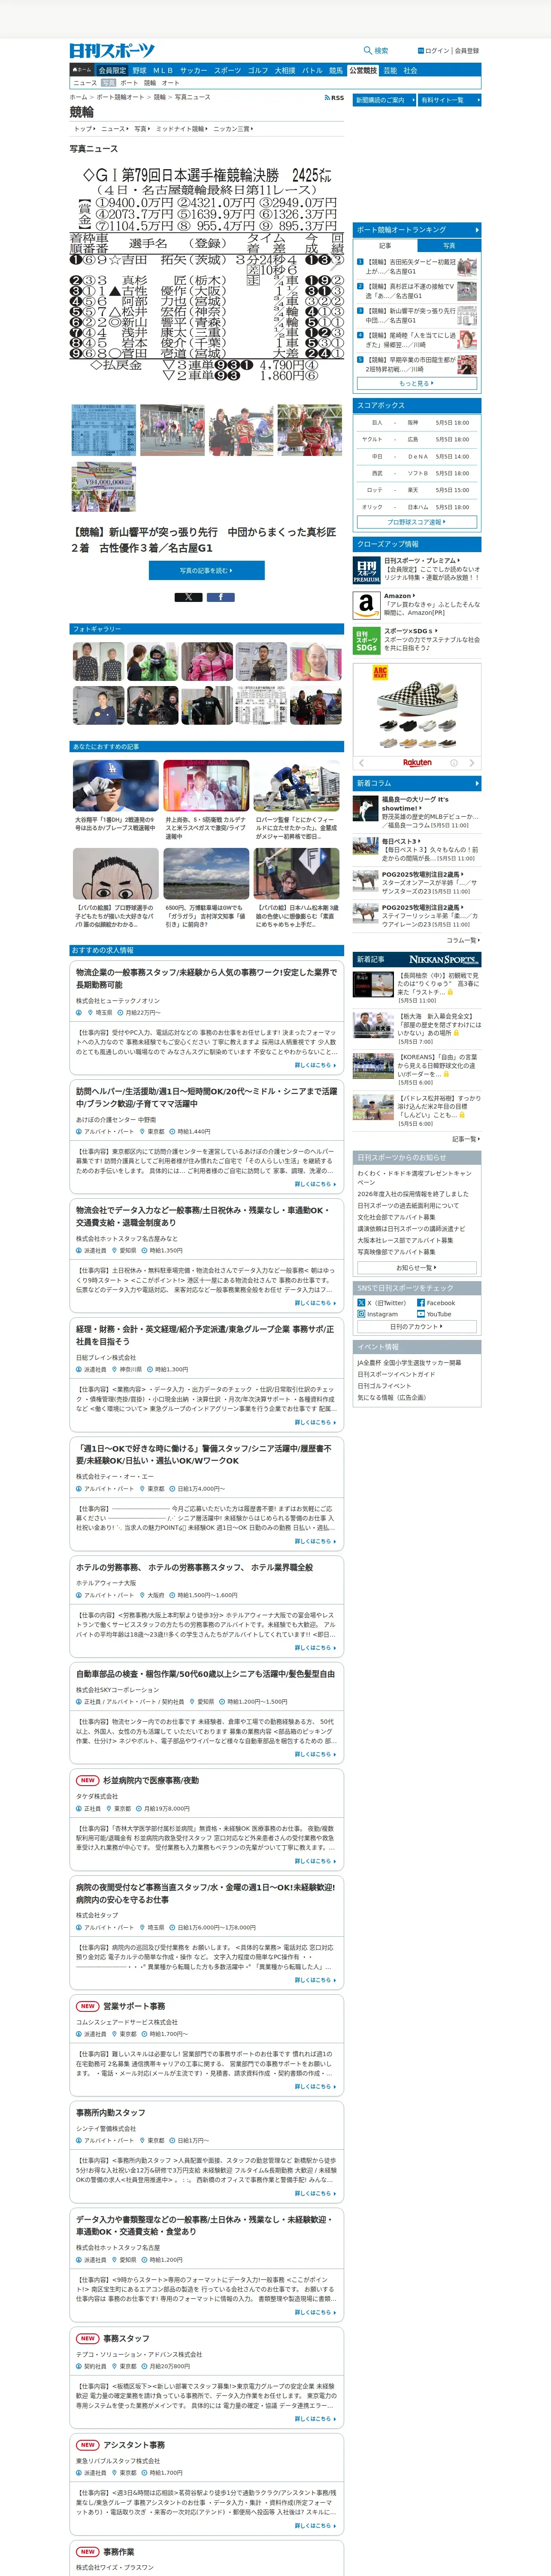The image size is (551, 2576).
Task: Switch ranking box to 記事 tab
Action: coord(385,245)
